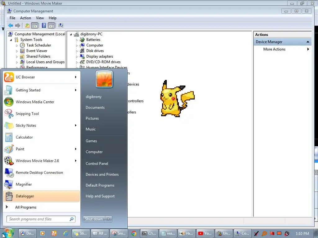Expand More Actions submenu arrow

(308, 49)
